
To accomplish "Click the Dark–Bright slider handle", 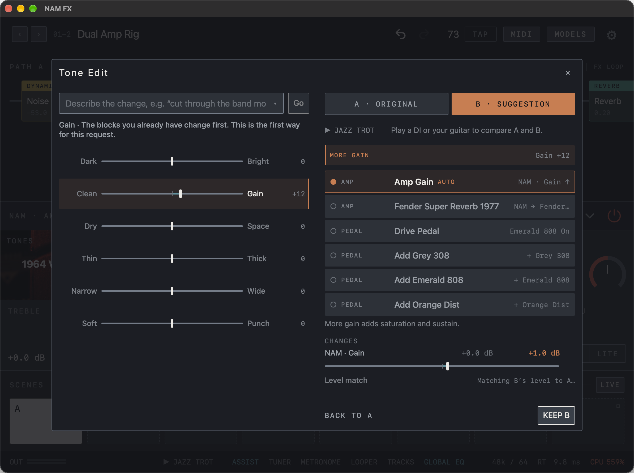I will 172,161.
